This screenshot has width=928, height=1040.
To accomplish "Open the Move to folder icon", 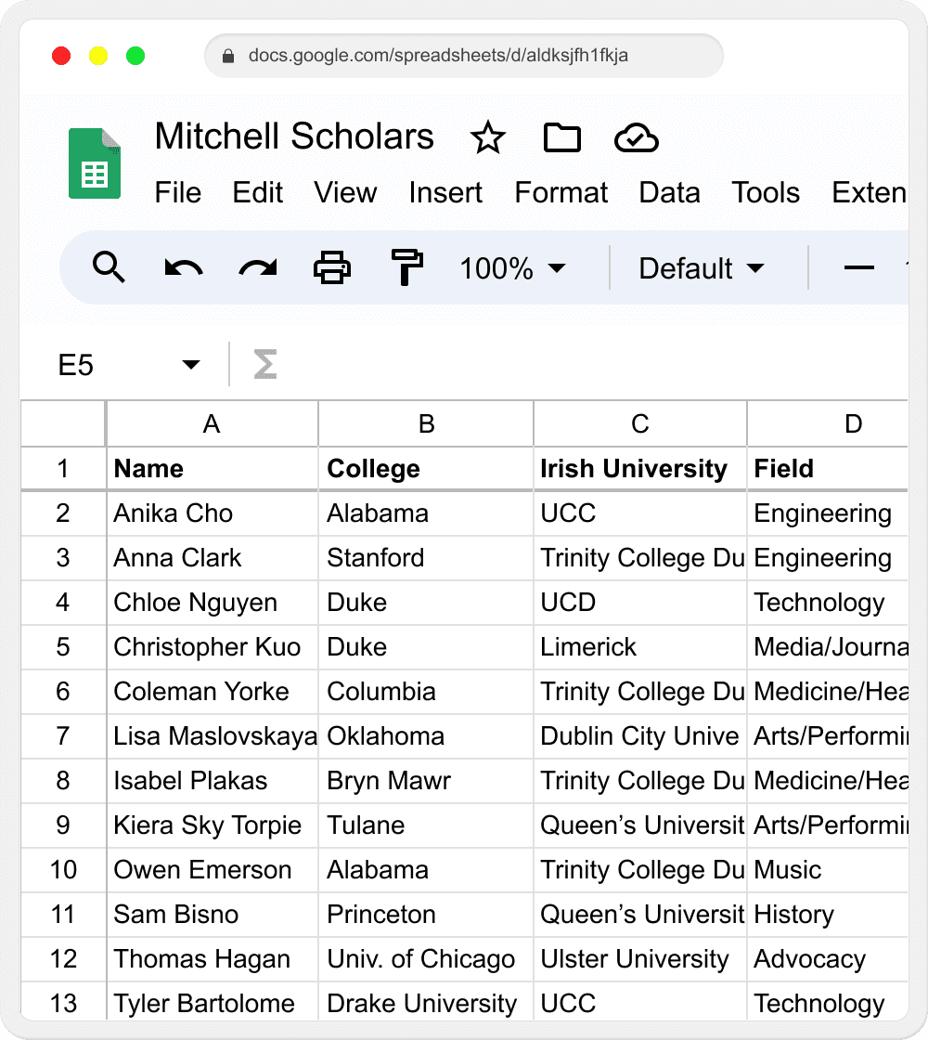I will point(561,138).
